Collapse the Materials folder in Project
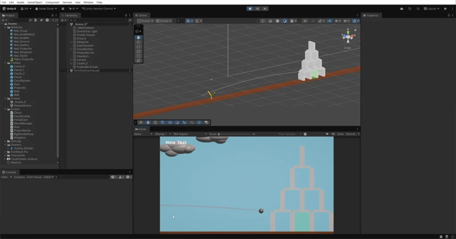Viewport: 456px width, 239px height. click(5, 27)
